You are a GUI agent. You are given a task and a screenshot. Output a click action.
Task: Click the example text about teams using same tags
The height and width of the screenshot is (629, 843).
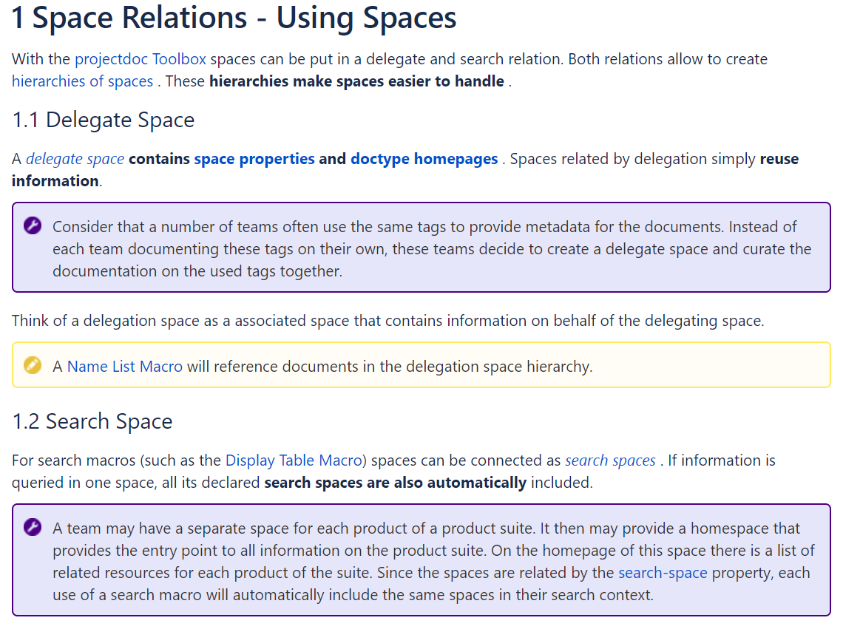tap(431, 248)
